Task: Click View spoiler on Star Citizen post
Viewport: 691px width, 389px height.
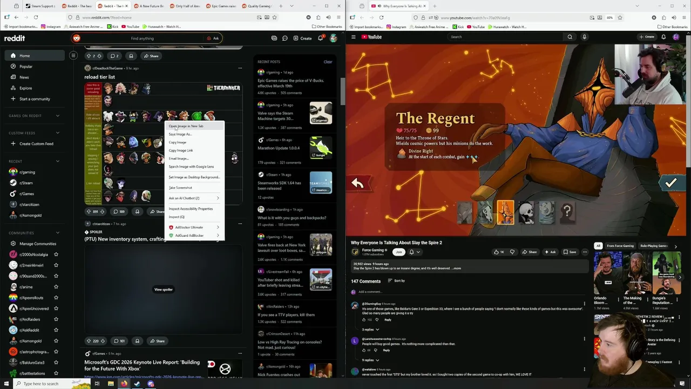Action: 163,290
